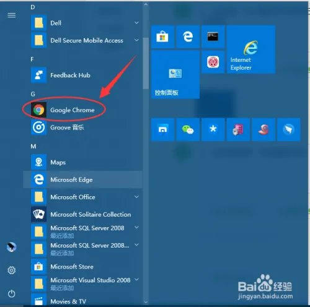Open the WeChat tile
Viewport: 310px width, 307px height.
(x=188, y=129)
